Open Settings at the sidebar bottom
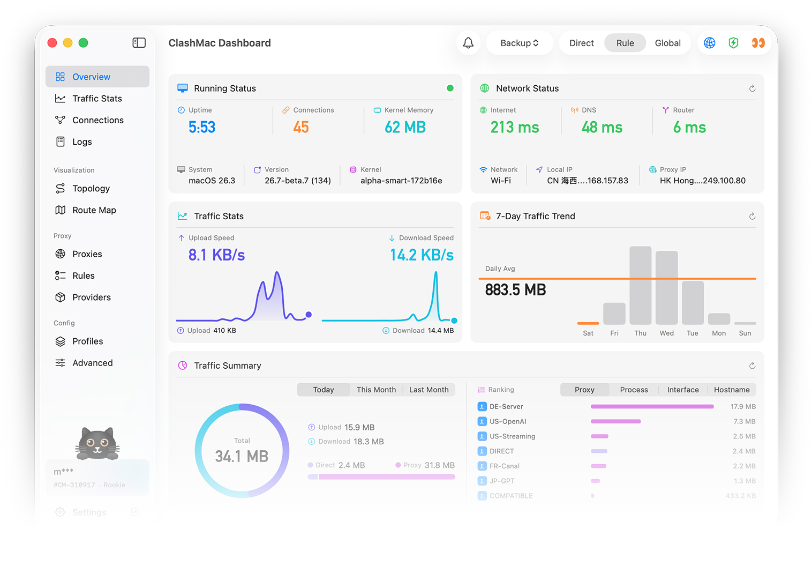 89,512
